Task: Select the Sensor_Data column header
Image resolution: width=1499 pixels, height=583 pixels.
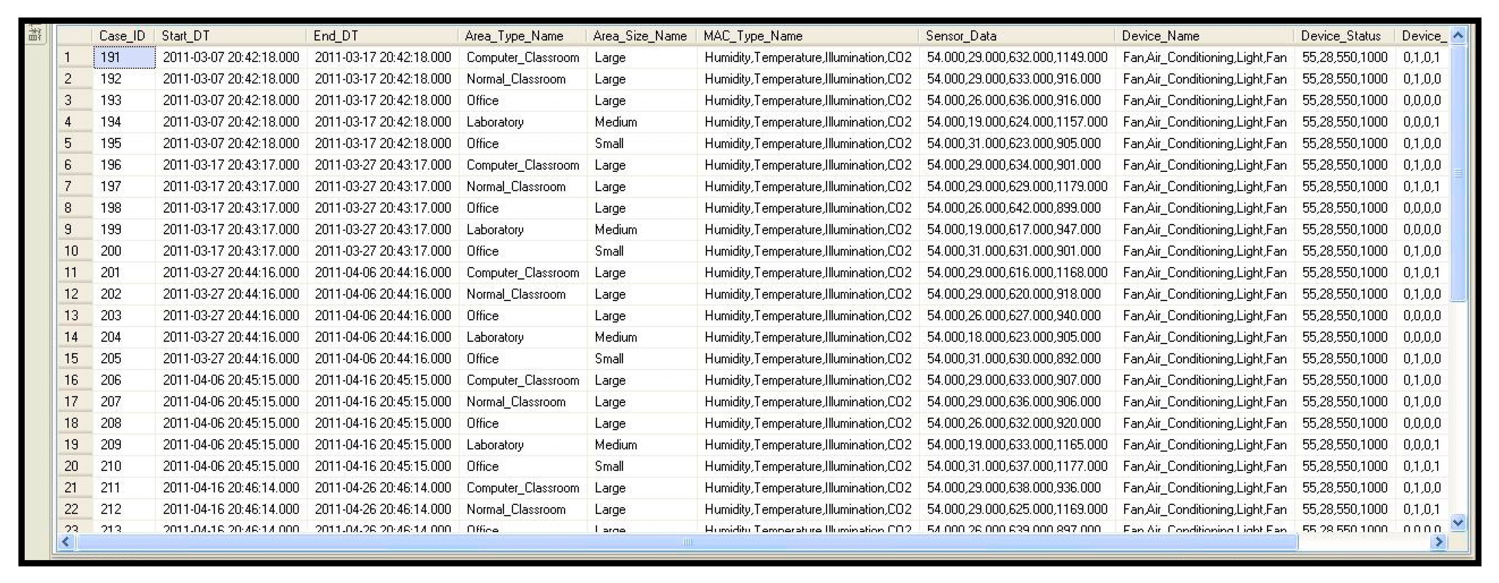Action: (1015, 35)
